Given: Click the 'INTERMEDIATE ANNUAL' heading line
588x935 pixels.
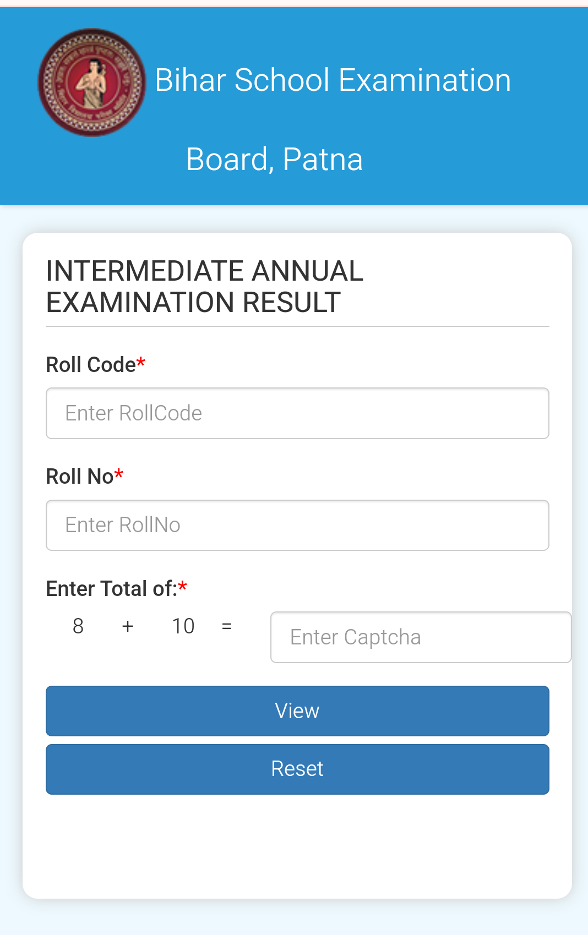Looking at the screenshot, I should coord(204,271).
